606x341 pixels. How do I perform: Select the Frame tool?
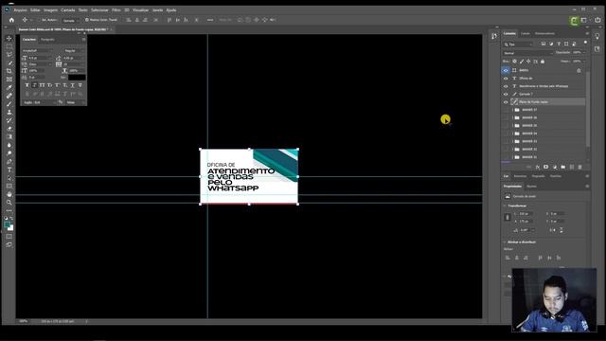point(9,80)
